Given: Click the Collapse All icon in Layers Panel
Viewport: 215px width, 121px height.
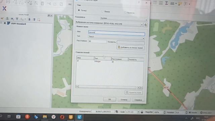Looking at the screenshot, I should [34, 19].
